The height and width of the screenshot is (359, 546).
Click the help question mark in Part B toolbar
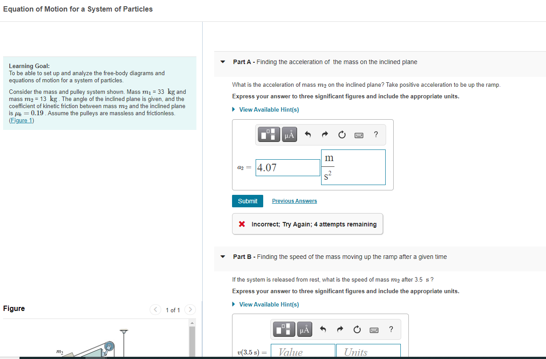391,329
